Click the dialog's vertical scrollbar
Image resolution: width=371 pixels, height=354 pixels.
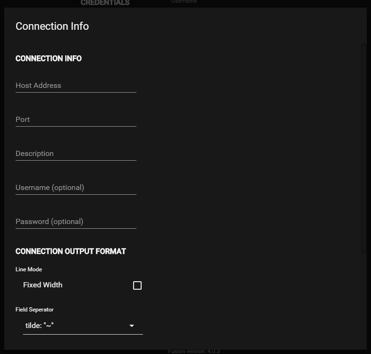[x=363, y=148]
